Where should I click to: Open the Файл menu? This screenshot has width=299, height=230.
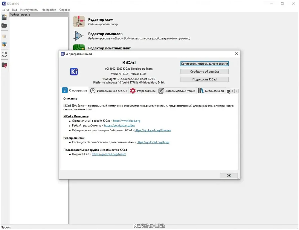[5, 10]
